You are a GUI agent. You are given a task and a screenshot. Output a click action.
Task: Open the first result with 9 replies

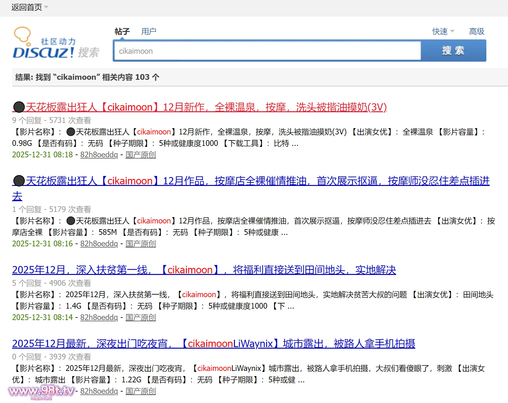click(x=206, y=107)
